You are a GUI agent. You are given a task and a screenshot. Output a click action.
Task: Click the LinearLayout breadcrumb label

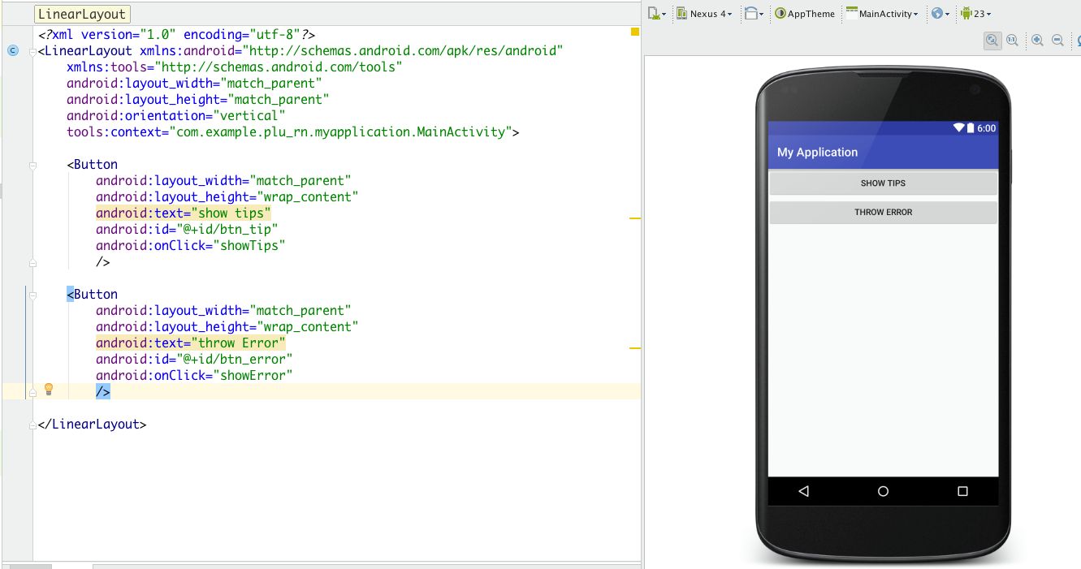82,15
